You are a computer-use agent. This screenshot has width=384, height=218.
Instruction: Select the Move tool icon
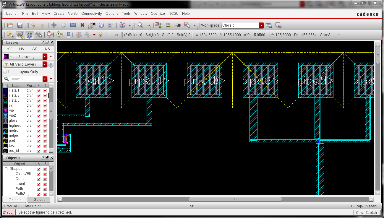(x=54, y=25)
